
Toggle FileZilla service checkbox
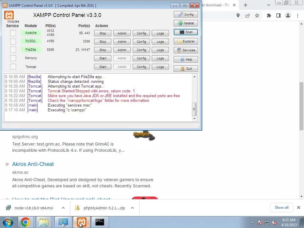click(x=13, y=50)
